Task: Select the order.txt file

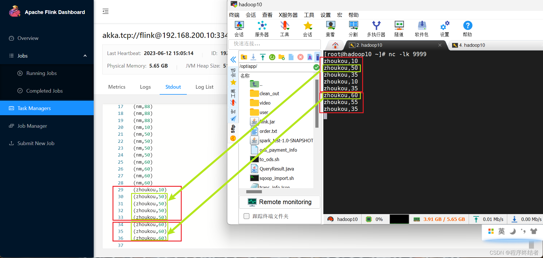Action: (264, 131)
